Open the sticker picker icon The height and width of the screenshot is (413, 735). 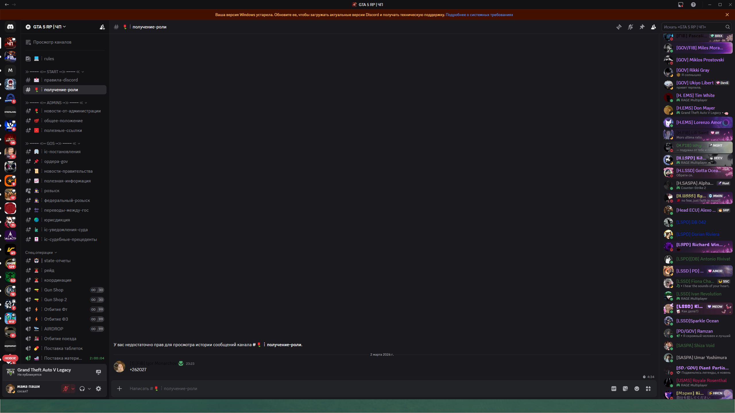(625, 389)
